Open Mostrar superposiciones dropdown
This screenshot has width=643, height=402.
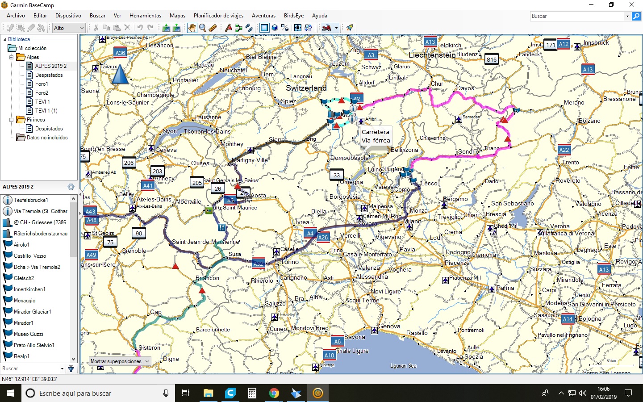[120, 361]
